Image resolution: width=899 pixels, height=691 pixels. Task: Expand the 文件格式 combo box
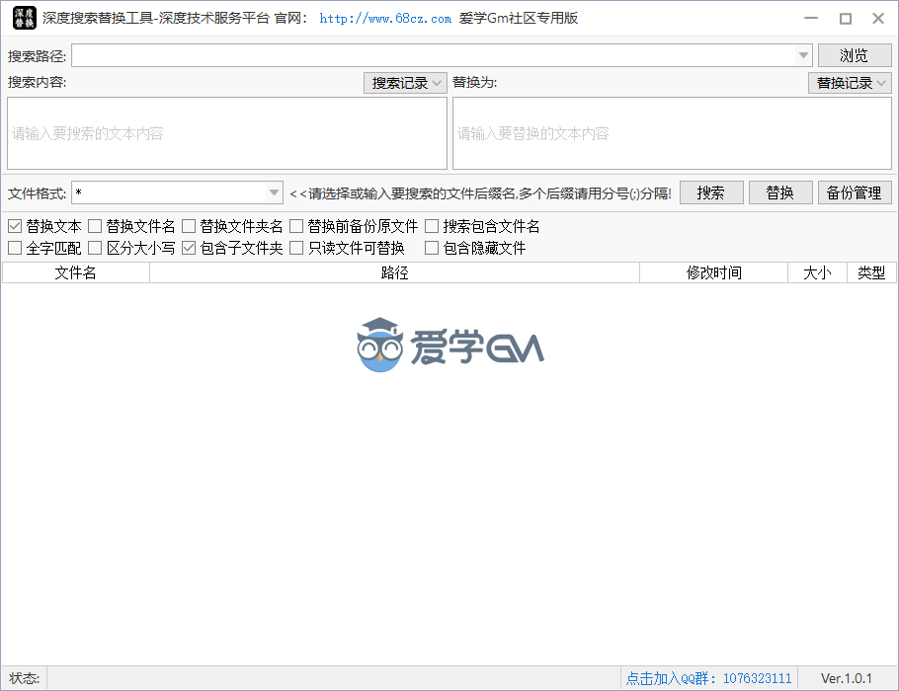[x=275, y=192]
